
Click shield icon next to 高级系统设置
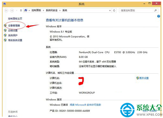tap(5, 40)
